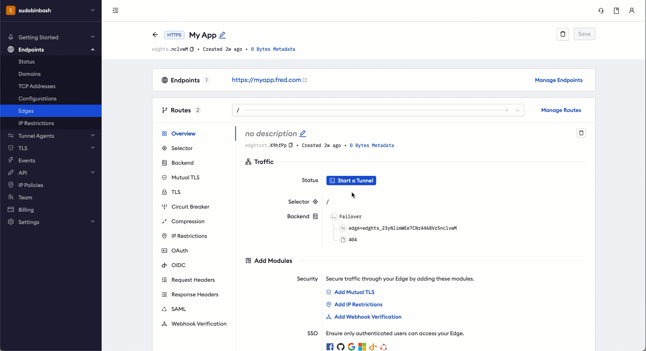
Task: Copy the route ID ending in X9hfPp
Action: (x=291, y=145)
